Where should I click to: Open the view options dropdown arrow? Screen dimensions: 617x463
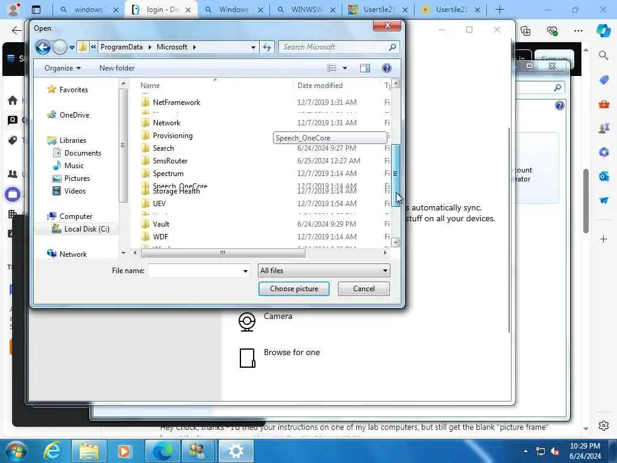[x=345, y=68]
